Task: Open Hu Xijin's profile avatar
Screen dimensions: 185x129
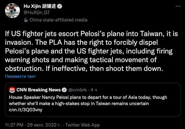Action: pos(12,11)
